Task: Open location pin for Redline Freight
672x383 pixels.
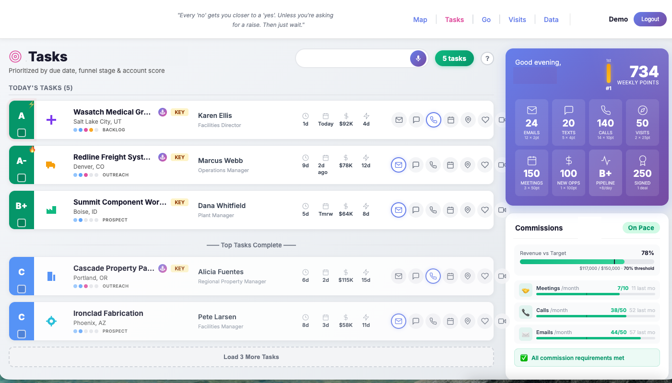Action: (468, 165)
